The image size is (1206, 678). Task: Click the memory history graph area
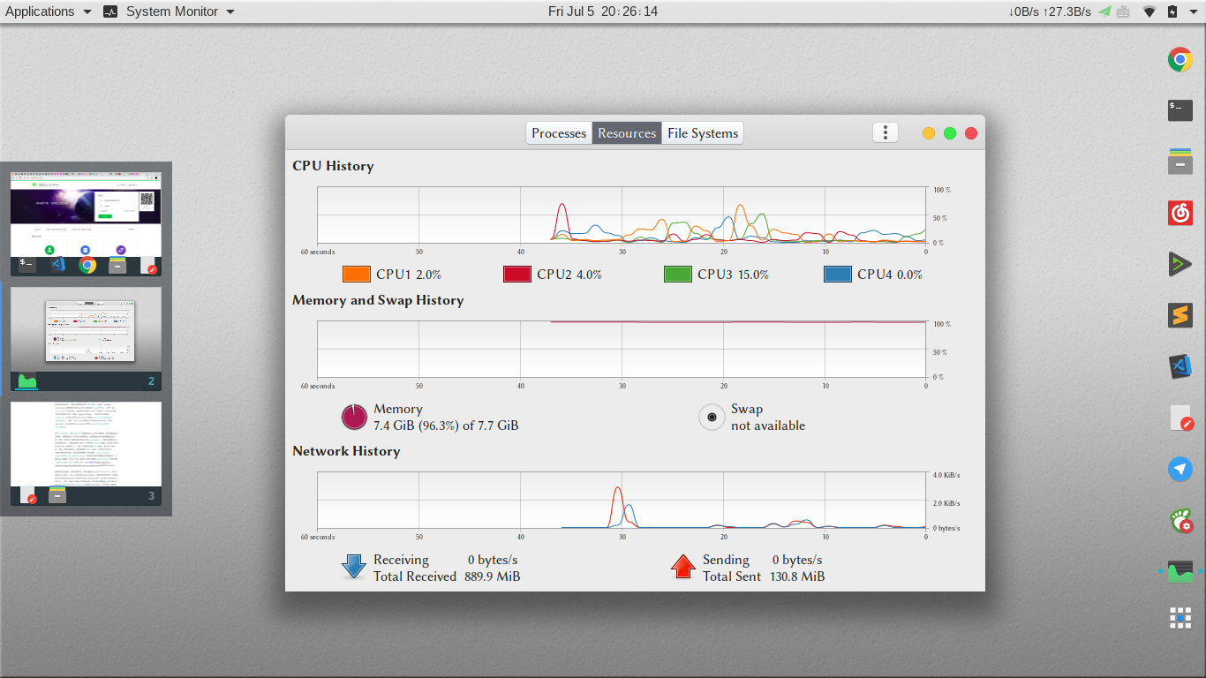coord(622,349)
